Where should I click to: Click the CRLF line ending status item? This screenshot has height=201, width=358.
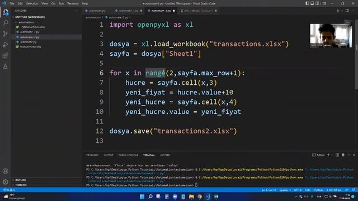pos(308,190)
